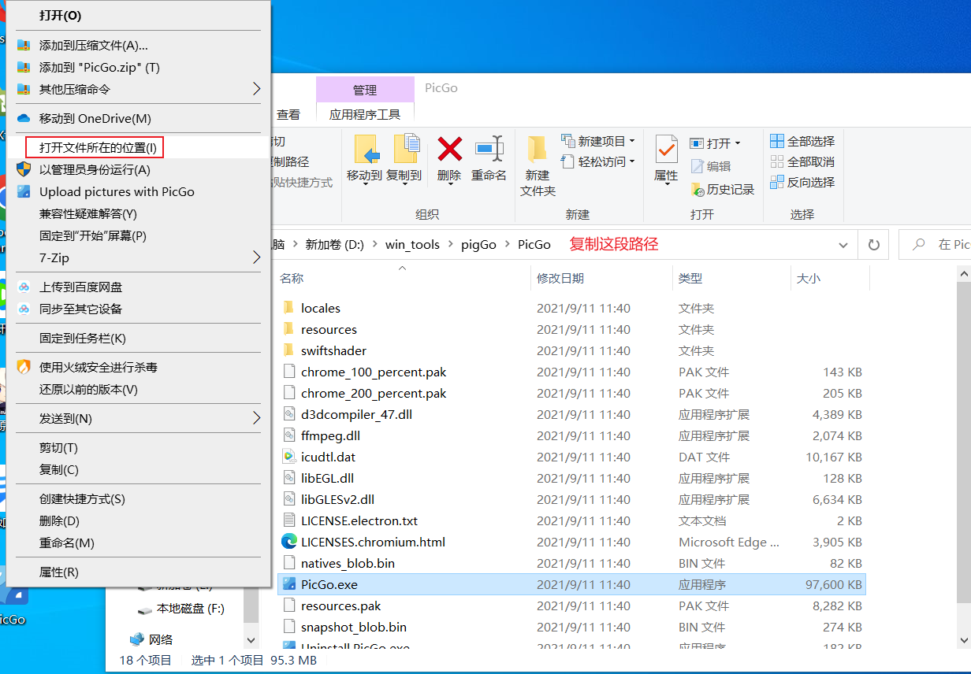This screenshot has height=674, width=971.
Task: Click the refresh button beside address bar
Action: point(873,245)
